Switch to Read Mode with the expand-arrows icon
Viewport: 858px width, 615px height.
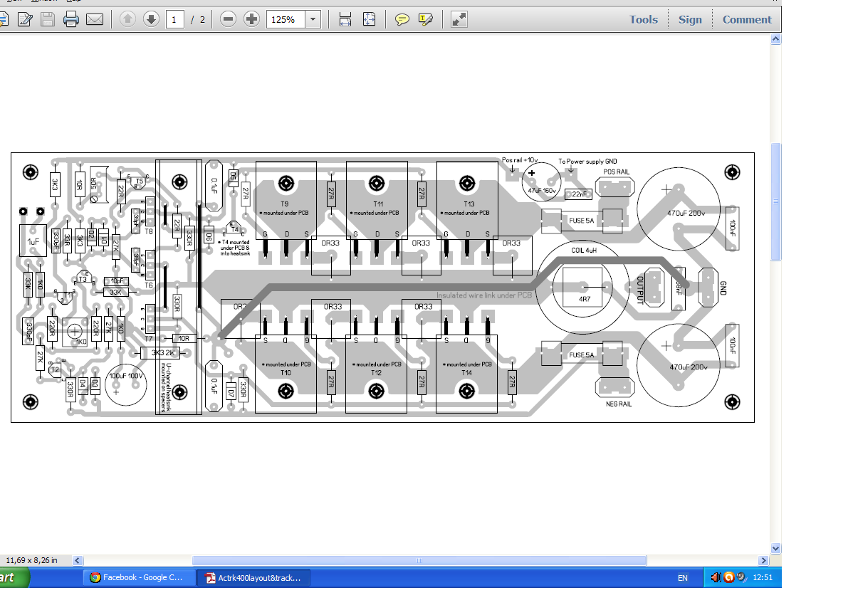click(x=459, y=20)
